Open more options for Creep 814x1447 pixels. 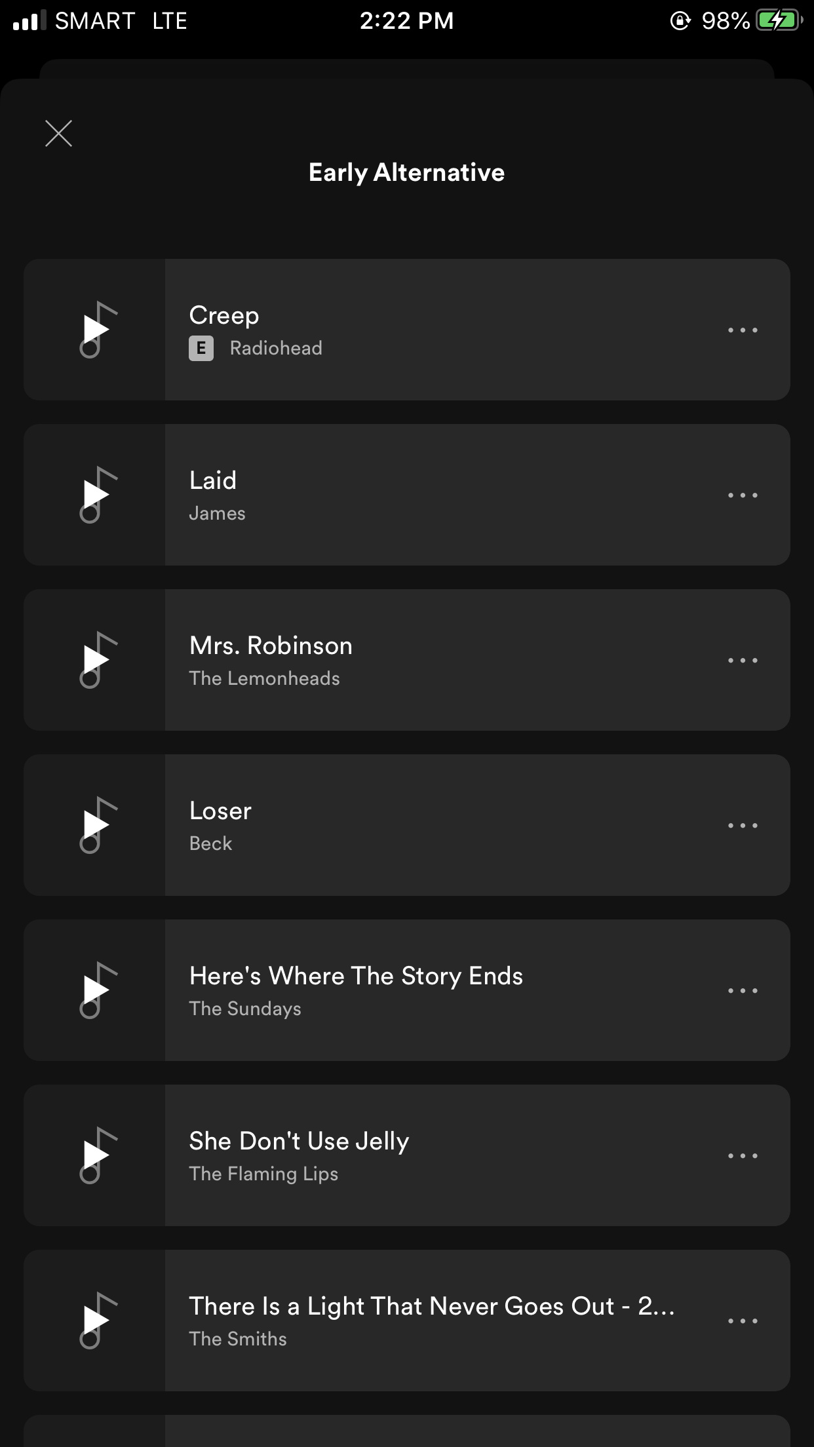[743, 330]
